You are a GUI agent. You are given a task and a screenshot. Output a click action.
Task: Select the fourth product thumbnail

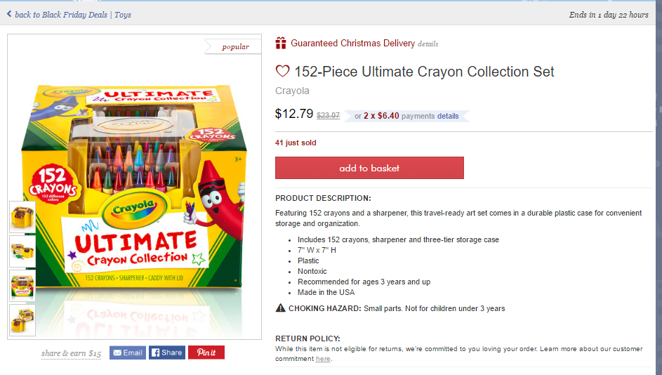(x=22, y=320)
